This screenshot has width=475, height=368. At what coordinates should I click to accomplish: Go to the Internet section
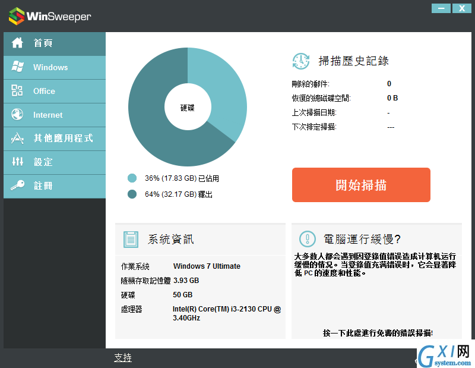point(55,115)
